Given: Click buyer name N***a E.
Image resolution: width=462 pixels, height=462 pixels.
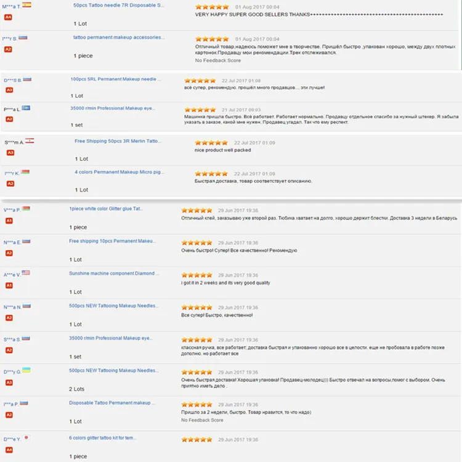Looking at the screenshot, I should [x=12, y=243].
